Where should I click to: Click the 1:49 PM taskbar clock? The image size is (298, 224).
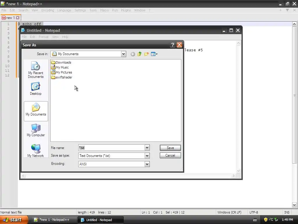[287, 220]
